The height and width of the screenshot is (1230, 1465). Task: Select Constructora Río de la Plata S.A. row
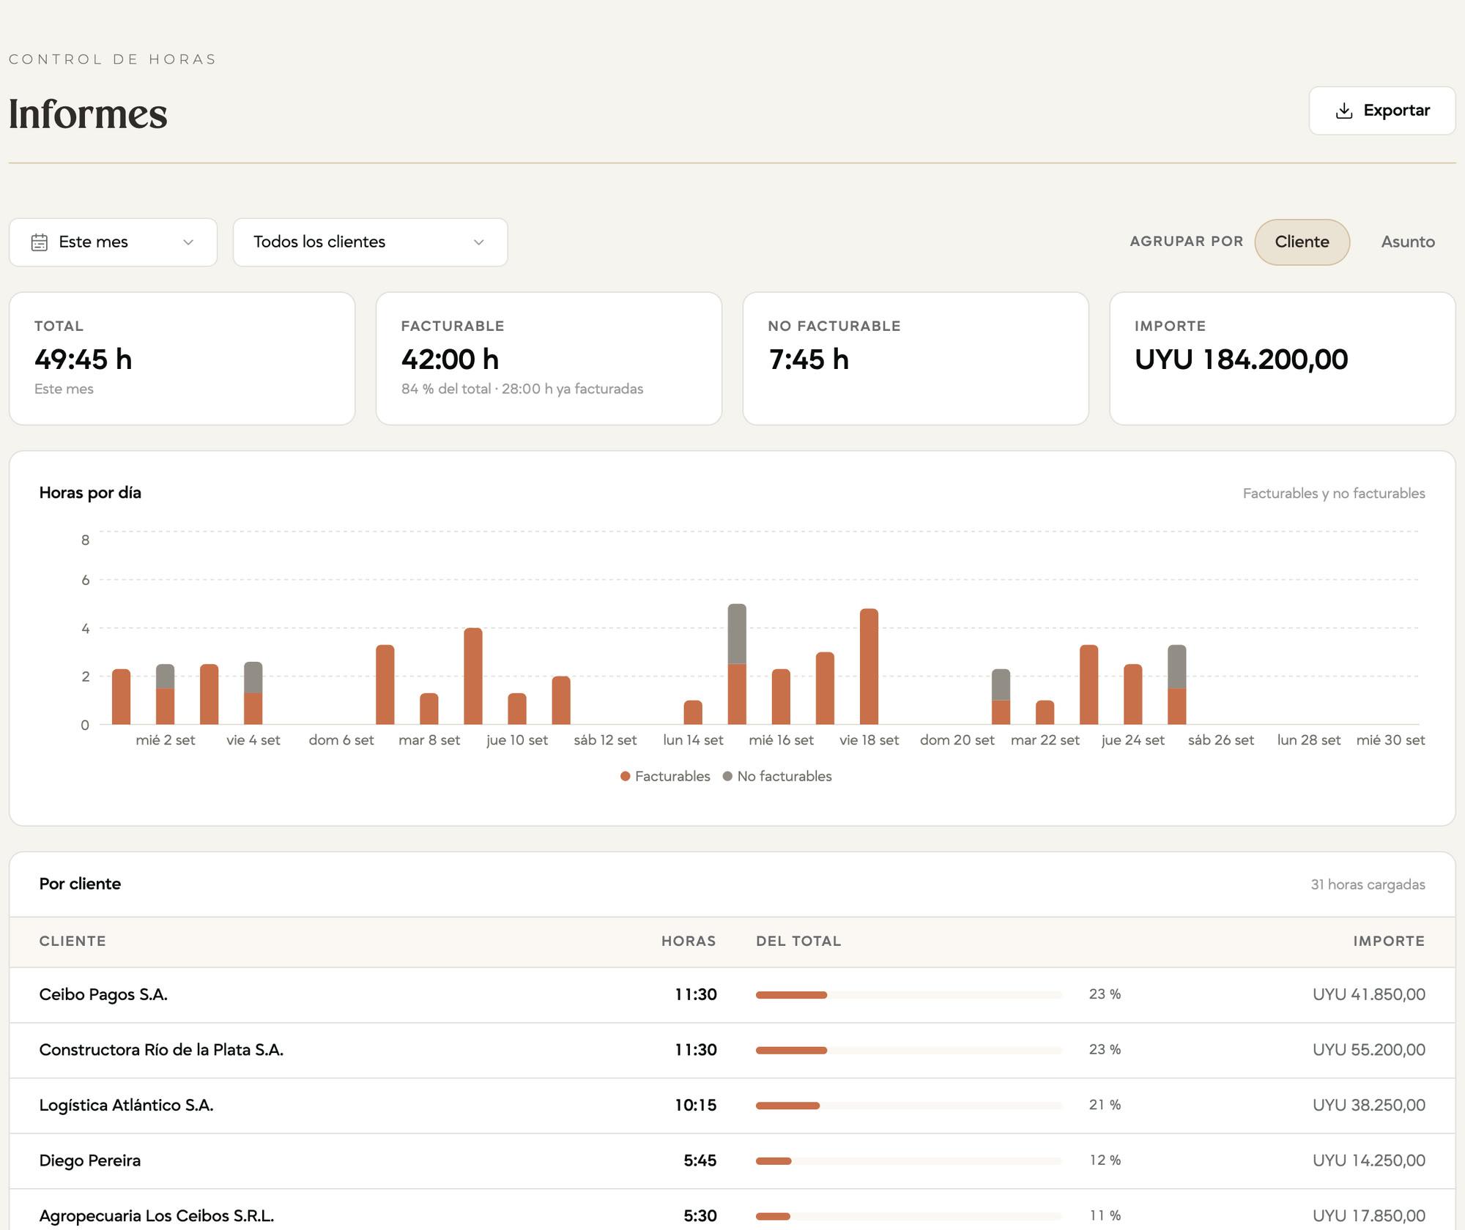[x=732, y=1050]
